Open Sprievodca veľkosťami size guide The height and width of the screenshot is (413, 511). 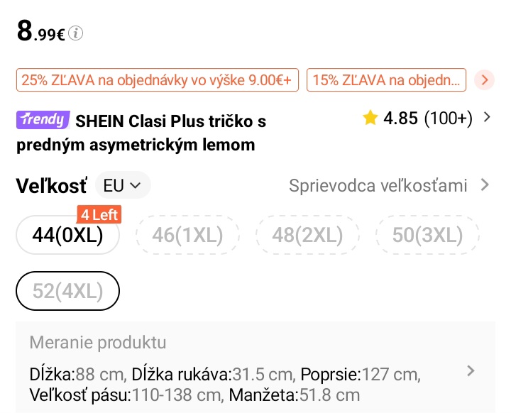click(x=378, y=186)
